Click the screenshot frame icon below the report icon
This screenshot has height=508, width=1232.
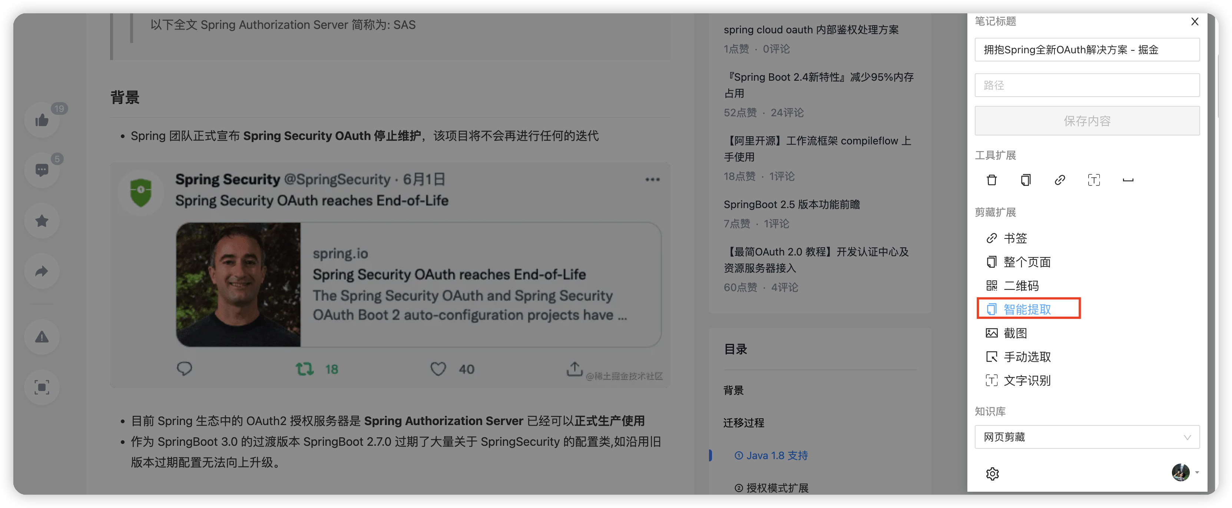(x=42, y=388)
